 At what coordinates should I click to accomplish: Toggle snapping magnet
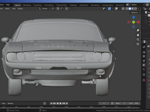[x=58, y=9]
